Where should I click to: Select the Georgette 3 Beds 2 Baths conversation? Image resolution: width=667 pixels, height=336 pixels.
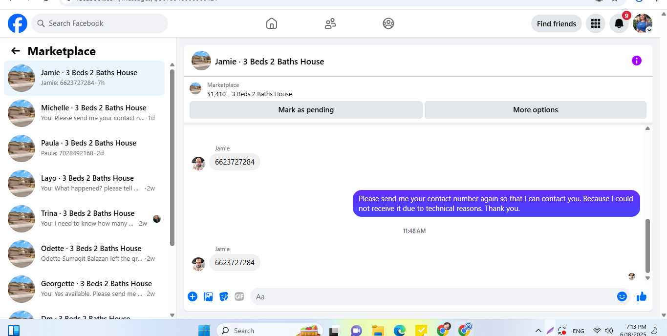[84, 289]
